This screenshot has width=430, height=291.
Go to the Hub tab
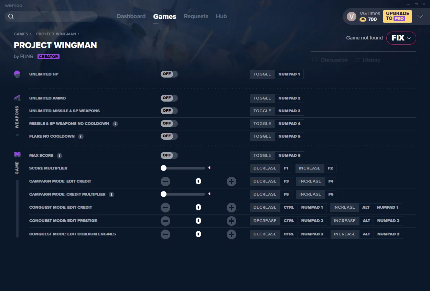pyautogui.click(x=221, y=16)
